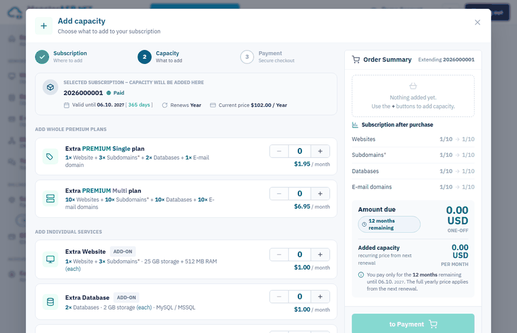Click the database icon of Extra Database

[50, 302]
